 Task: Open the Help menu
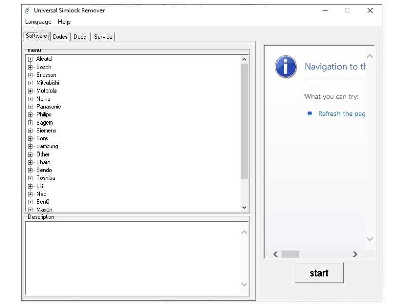[x=64, y=22]
